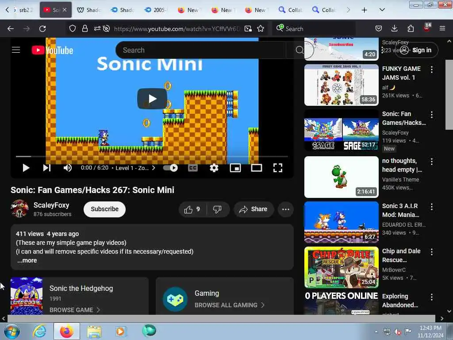453x340 pixels.
Task: Bookmark this page star
Action: point(261,29)
